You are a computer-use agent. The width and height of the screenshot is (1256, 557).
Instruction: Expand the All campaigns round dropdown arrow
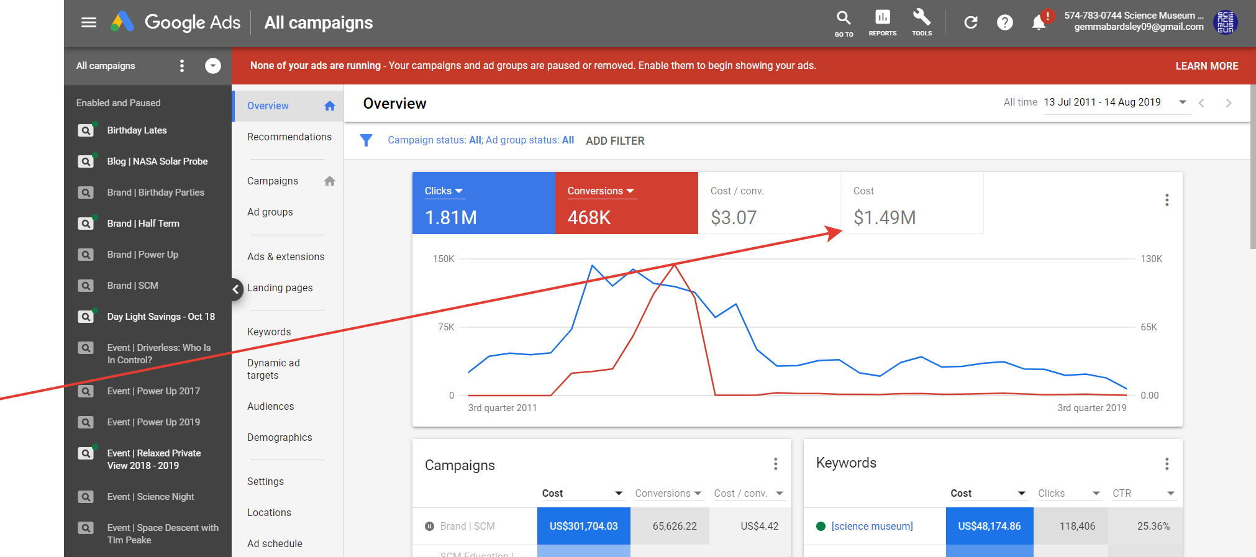click(213, 66)
